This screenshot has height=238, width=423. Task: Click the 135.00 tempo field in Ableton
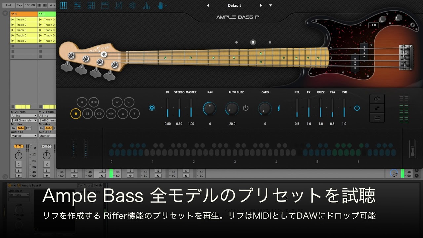[30, 5]
